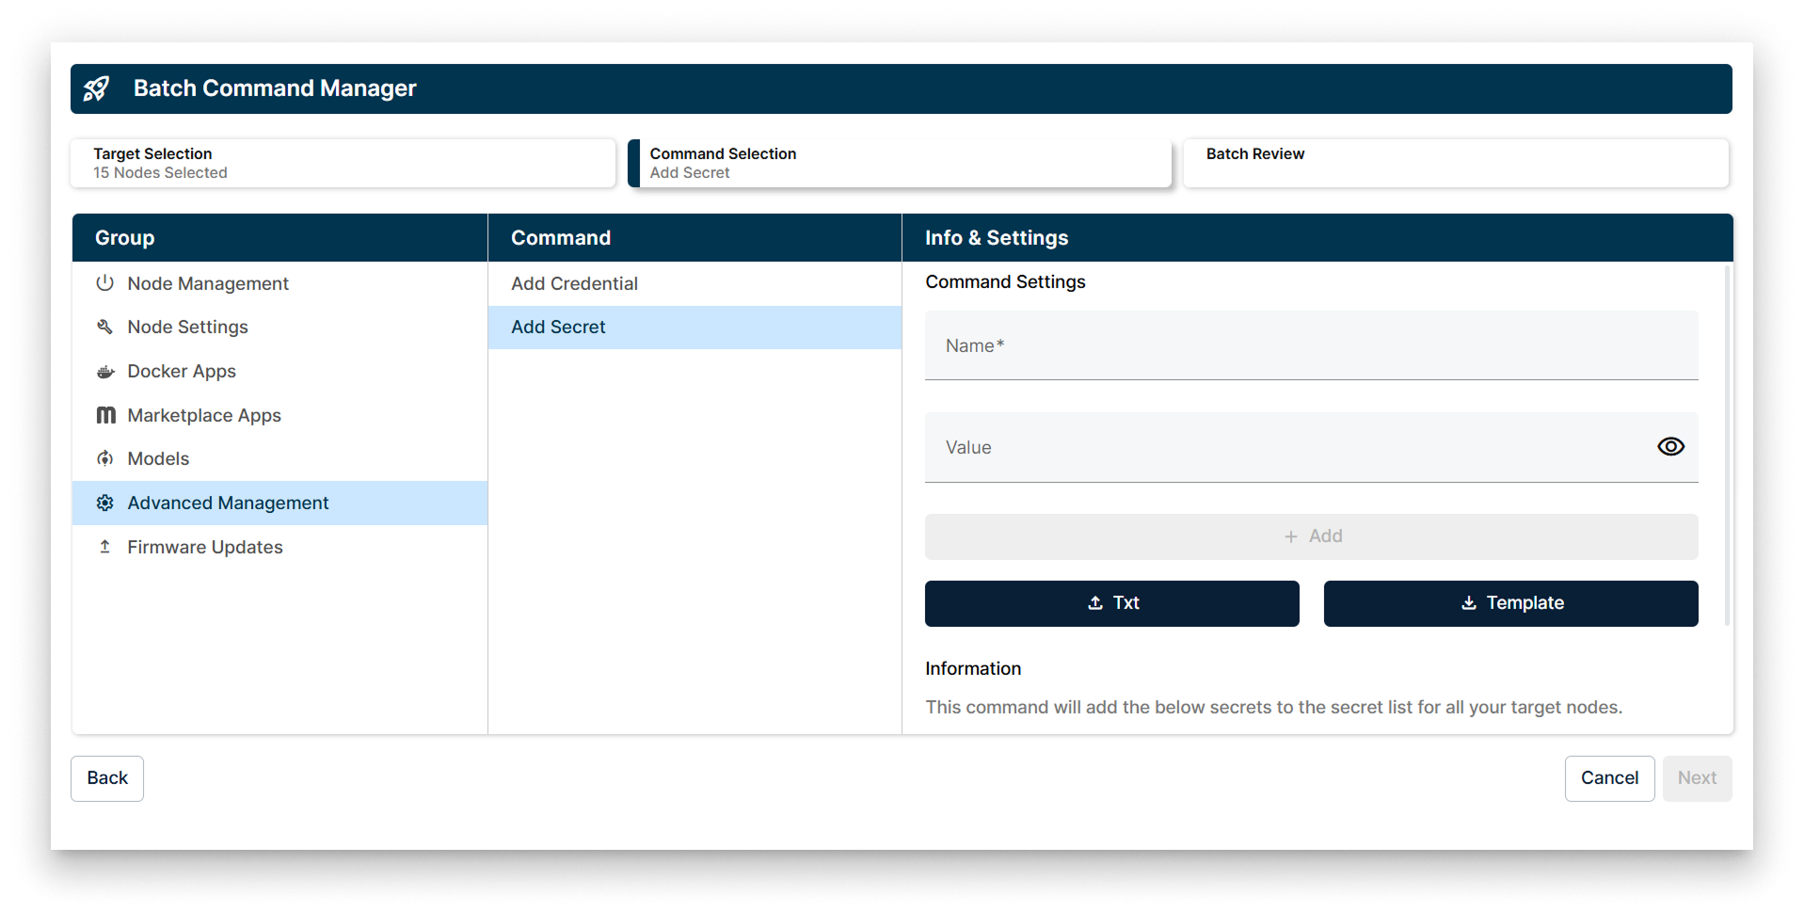This screenshot has width=1804, height=911.
Task: Click the Add button under Value
Action: coord(1312,535)
